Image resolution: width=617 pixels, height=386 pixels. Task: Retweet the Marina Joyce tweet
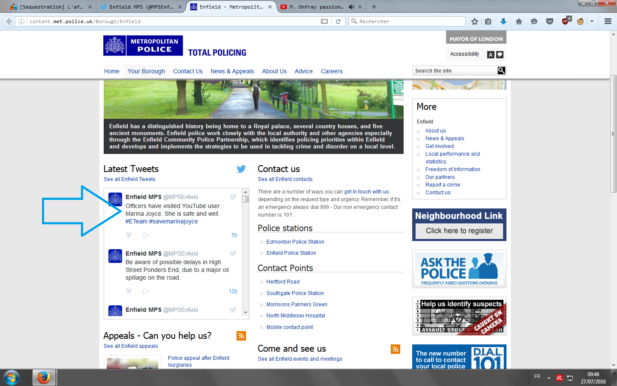(146, 235)
